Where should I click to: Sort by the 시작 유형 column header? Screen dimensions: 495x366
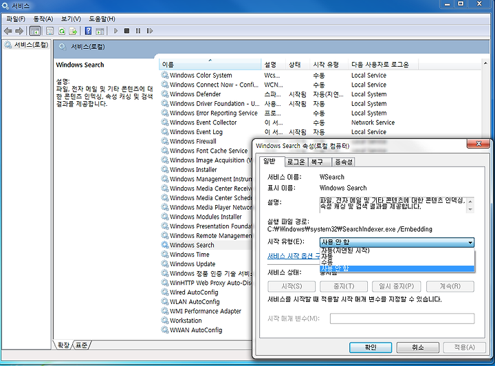coord(329,65)
